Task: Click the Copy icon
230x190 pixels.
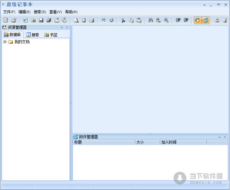Action: click(x=131, y=20)
